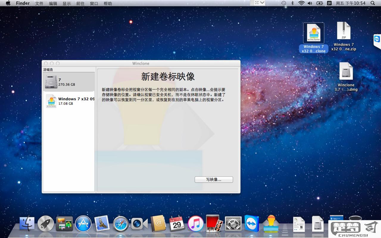Viewport: 381px width, 238px height.
Task: Click the menu bar clock 周五 下午10:54
Action: click(x=351, y=3)
